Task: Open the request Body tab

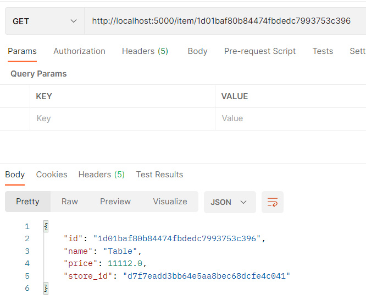Action: click(197, 51)
